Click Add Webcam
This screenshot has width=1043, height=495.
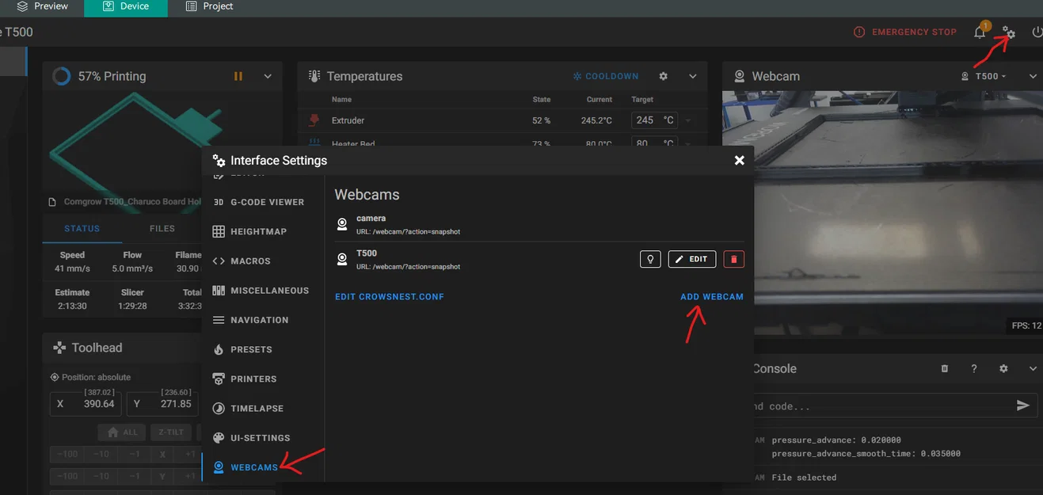712,297
